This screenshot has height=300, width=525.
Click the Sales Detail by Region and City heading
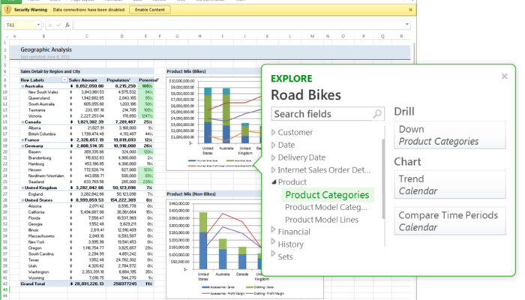point(50,71)
